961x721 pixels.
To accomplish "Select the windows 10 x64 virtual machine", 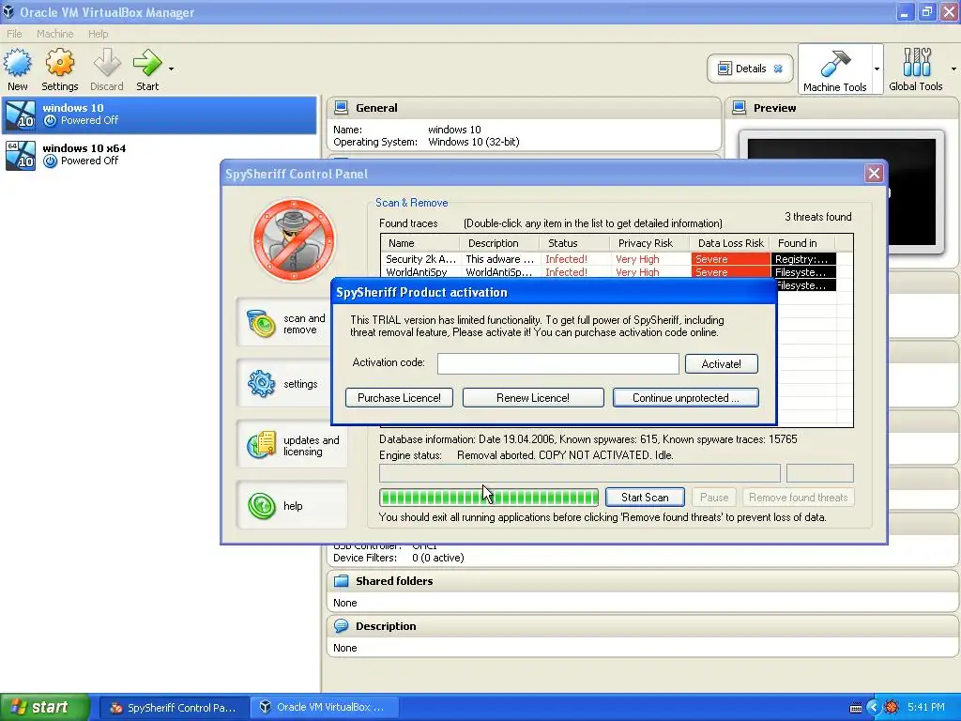I will (x=160, y=155).
